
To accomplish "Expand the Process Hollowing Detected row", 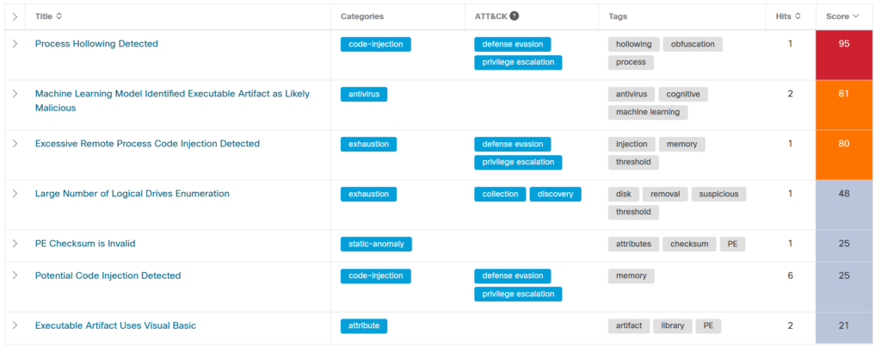I will coord(15,43).
